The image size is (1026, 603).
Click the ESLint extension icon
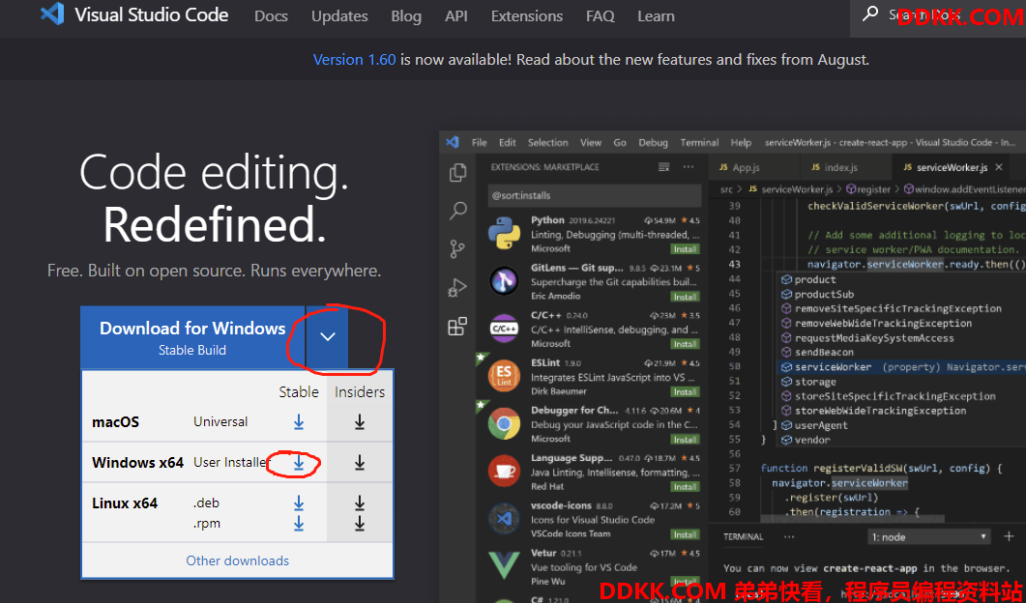coord(505,376)
